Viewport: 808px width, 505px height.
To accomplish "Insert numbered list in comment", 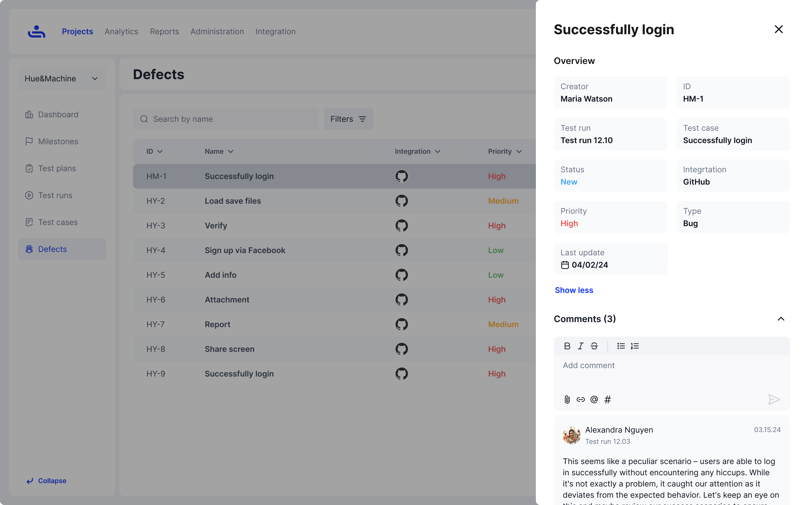I will [x=635, y=346].
